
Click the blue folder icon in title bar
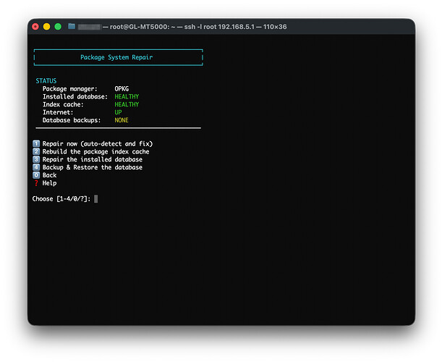[72, 27]
